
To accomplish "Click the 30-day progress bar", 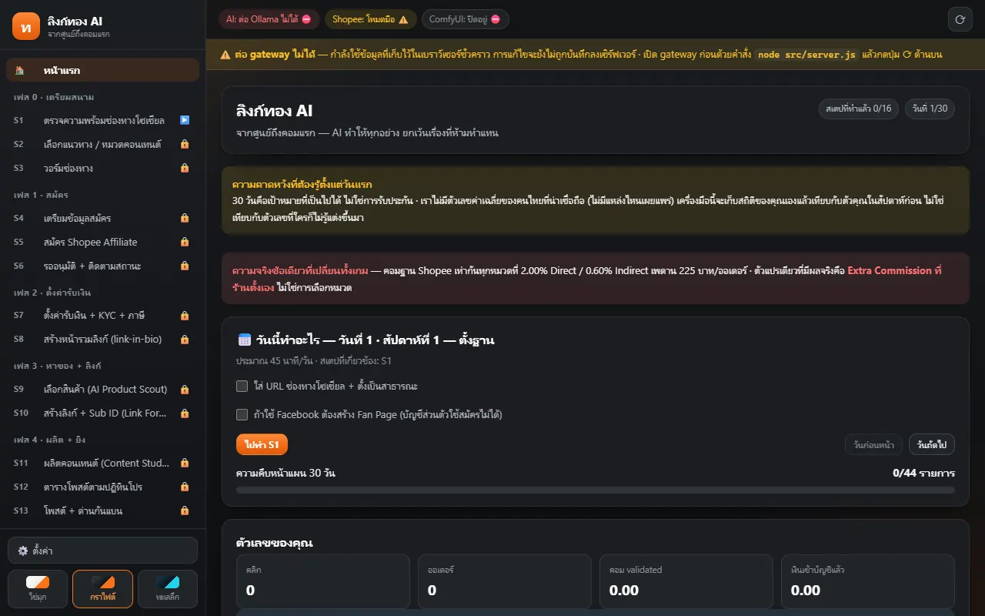I will [596, 490].
